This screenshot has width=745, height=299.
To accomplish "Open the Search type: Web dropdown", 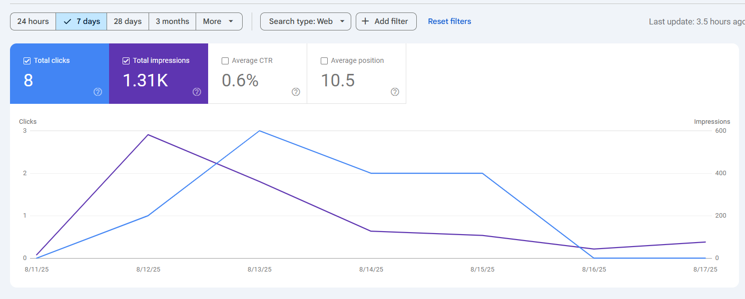I will coord(306,21).
